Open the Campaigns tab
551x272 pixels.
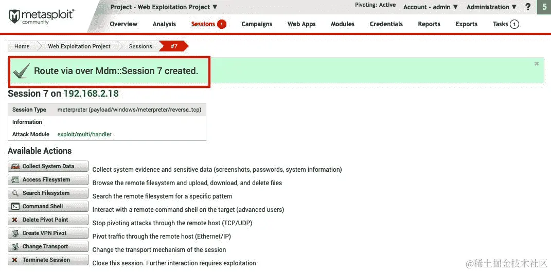click(x=257, y=24)
